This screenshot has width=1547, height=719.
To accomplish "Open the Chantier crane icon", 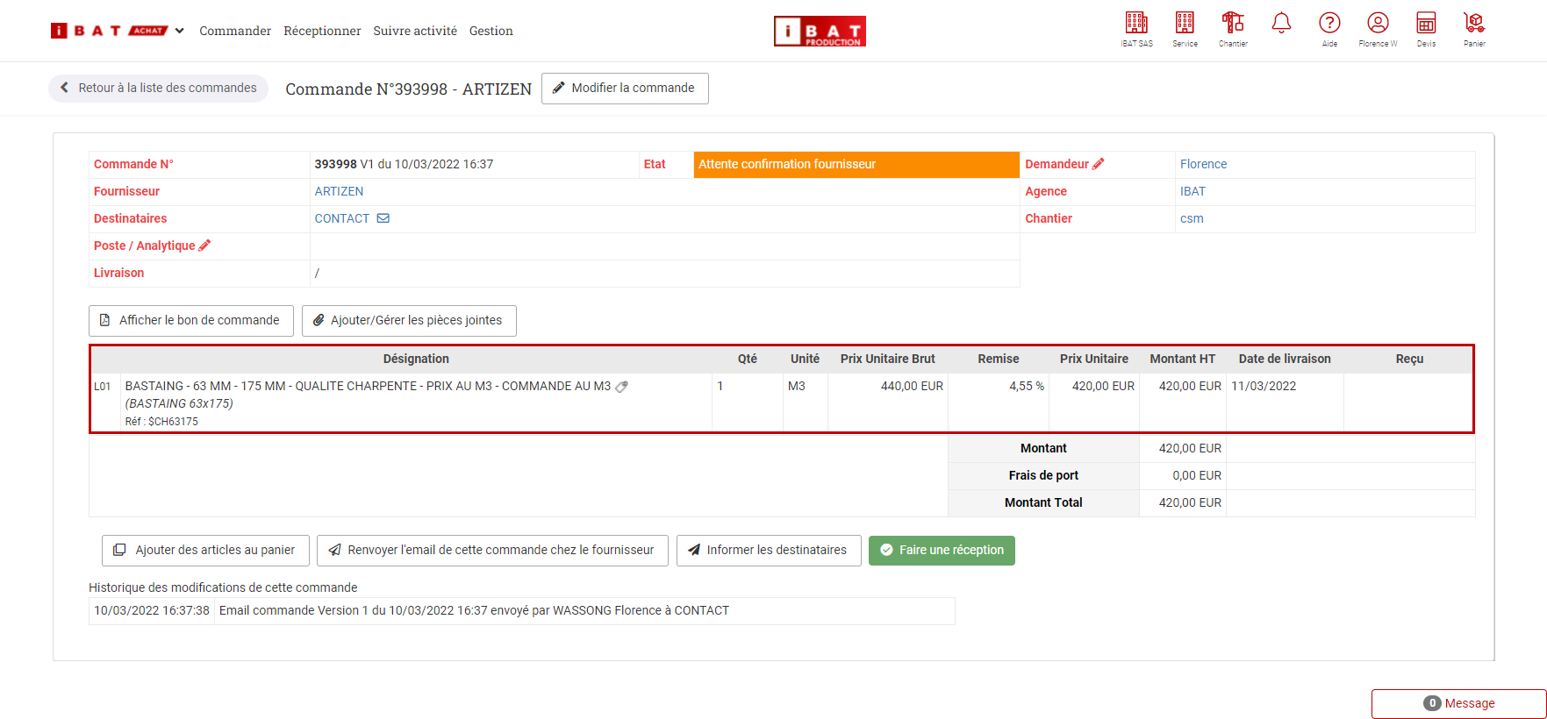I will pos(1233,24).
